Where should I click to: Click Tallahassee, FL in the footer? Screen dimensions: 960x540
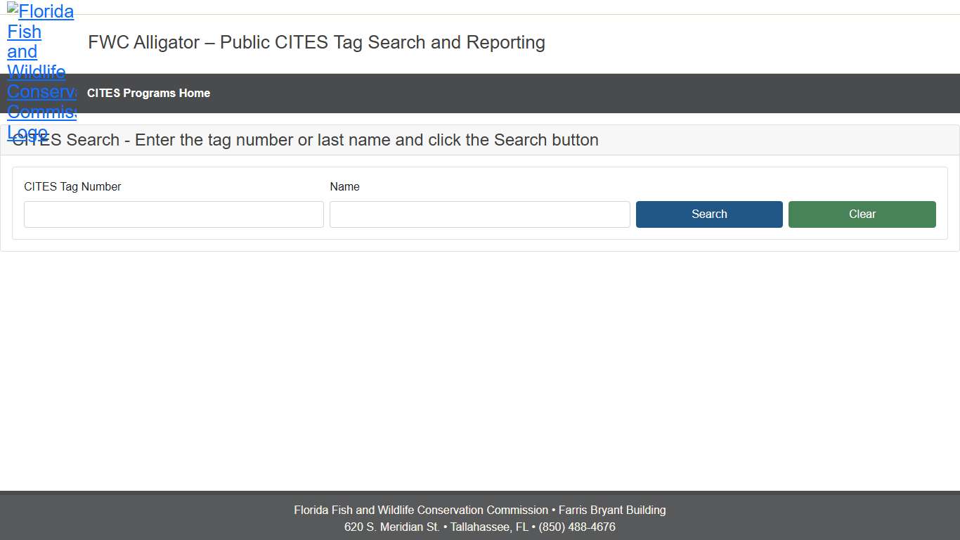coord(489,527)
